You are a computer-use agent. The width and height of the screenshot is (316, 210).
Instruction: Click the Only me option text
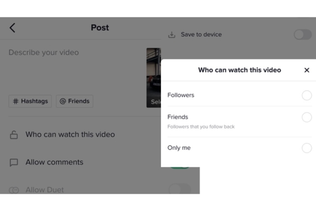pyautogui.click(x=179, y=148)
